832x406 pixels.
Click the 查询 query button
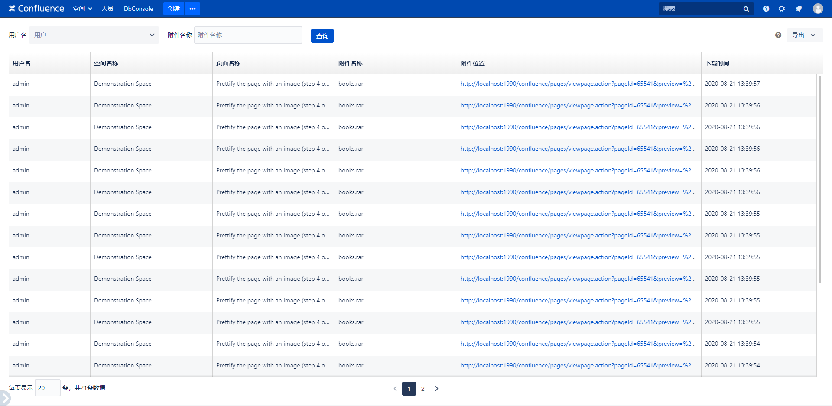[322, 36]
